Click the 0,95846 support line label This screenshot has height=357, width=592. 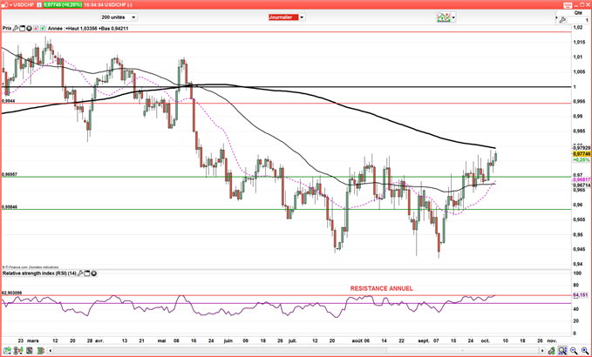click(x=10, y=207)
